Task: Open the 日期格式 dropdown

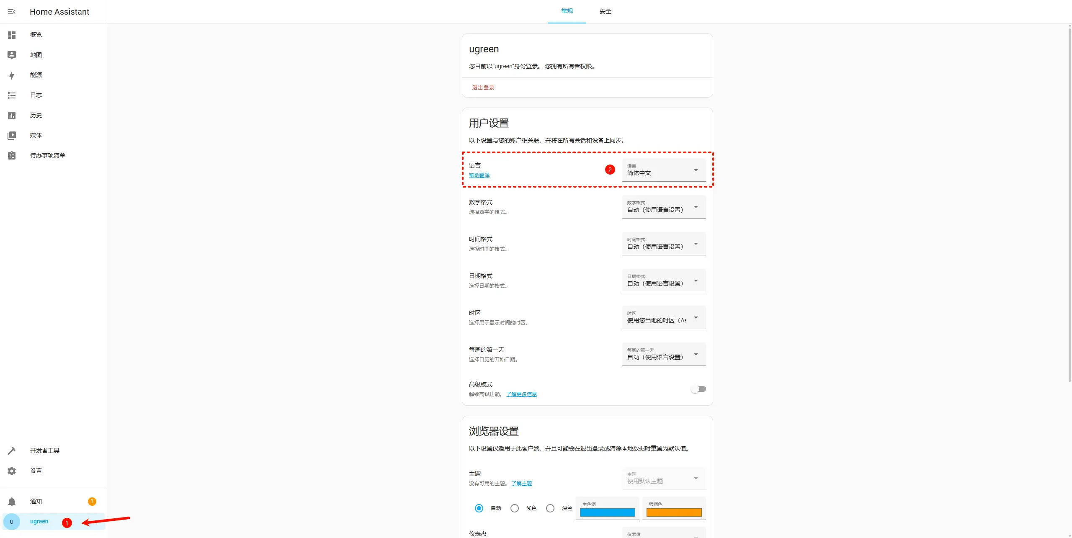Action: click(x=664, y=281)
